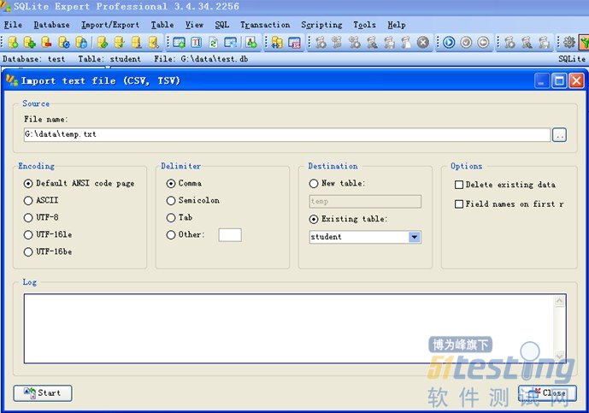Click the "Database: test" status text
Image resolution: width=589 pixels, height=413 pixels.
click(x=34, y=59)
